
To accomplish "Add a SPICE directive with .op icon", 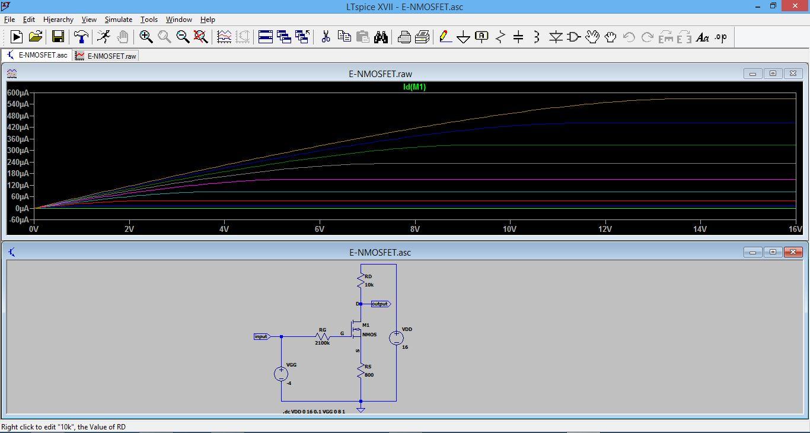I will [722, 37].
